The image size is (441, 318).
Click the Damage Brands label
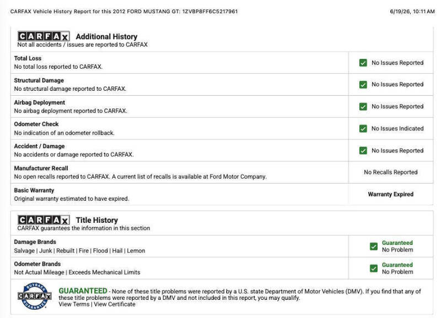tap(35, 242)
